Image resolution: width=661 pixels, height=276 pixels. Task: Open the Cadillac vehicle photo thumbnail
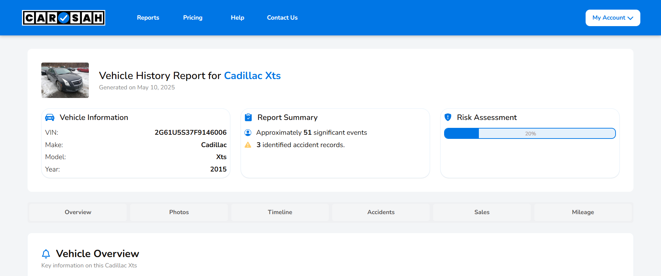click(x=65, y=80)
